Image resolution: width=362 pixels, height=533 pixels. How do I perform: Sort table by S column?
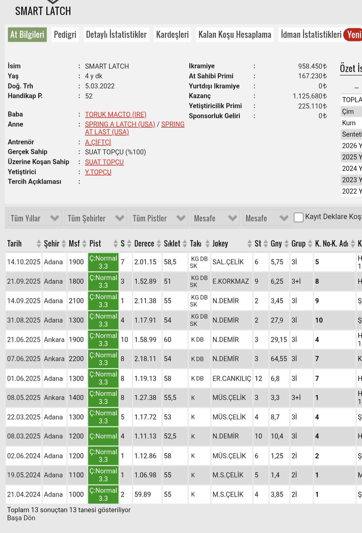coord(126,243)
